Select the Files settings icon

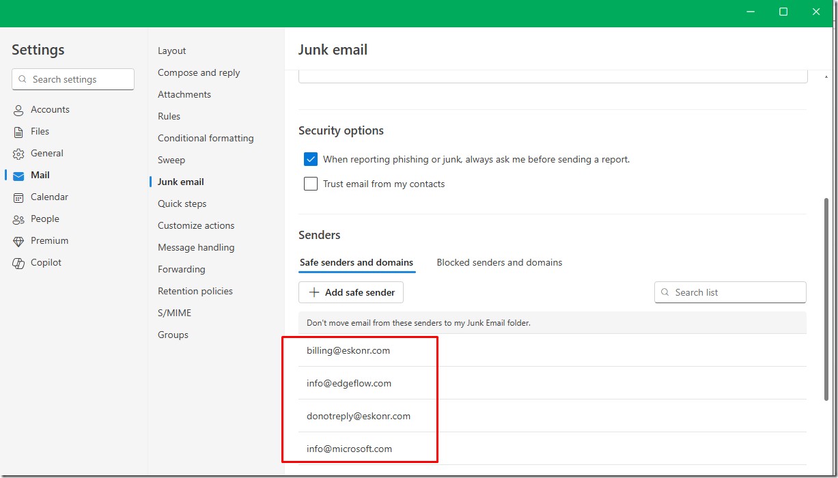click(18, 131)
